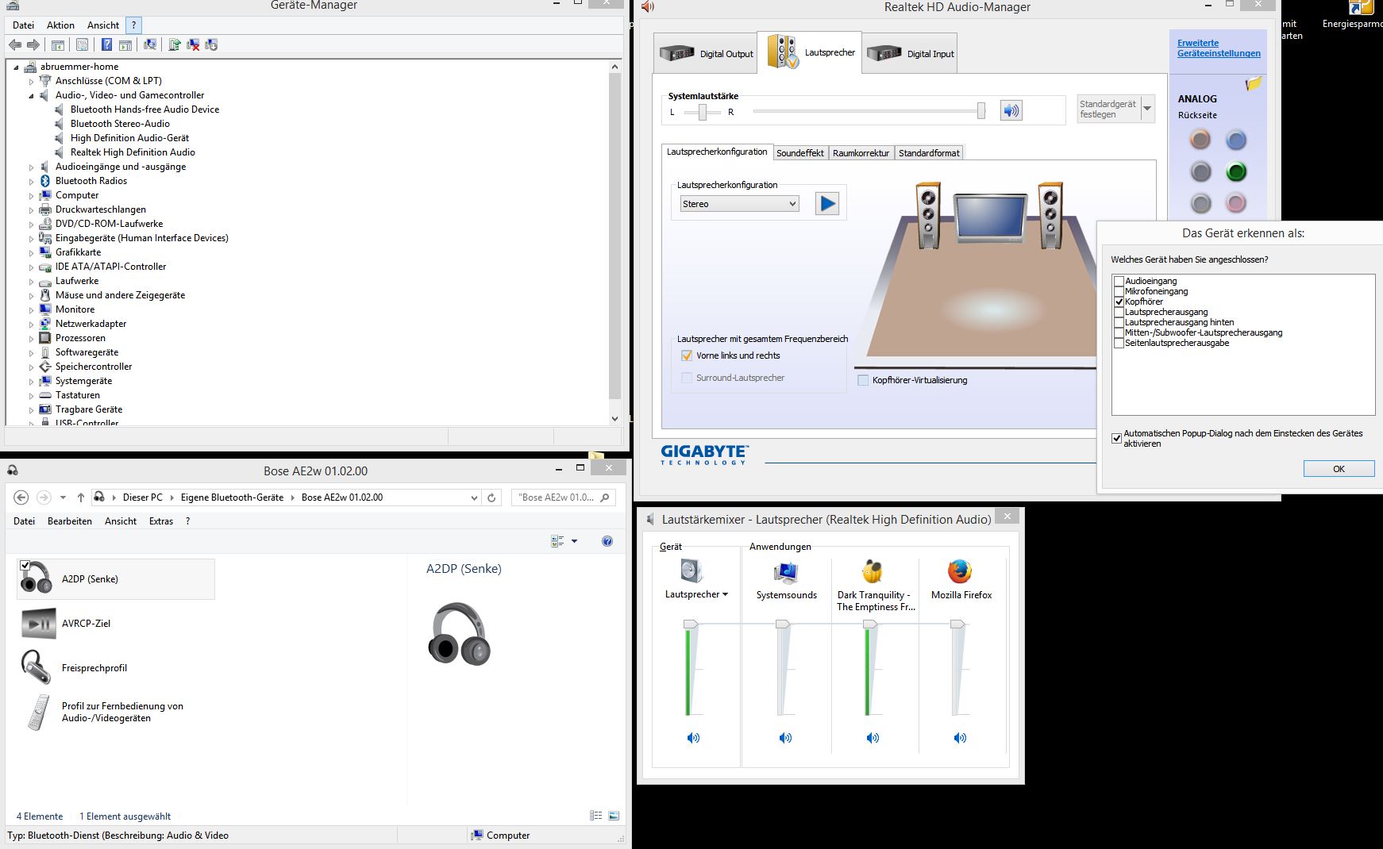Click the blue help icon in Geräte-Manager toolbar
This screenshot has width=1383, height=849.
tap(106, 44)
